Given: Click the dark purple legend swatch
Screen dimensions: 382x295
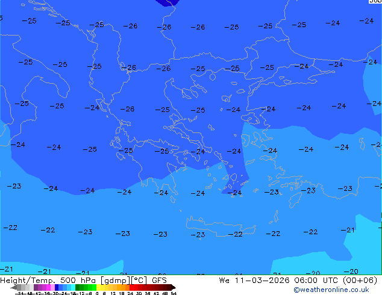Looking at the screenshot, I should point(36,287).
